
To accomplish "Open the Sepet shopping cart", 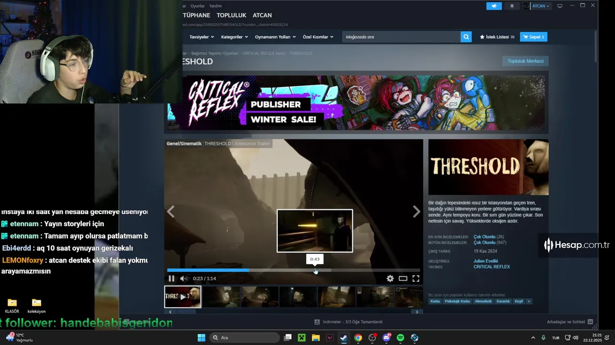I will 533,37.
